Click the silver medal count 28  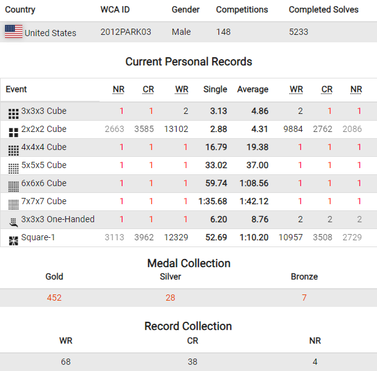point(170,298)
